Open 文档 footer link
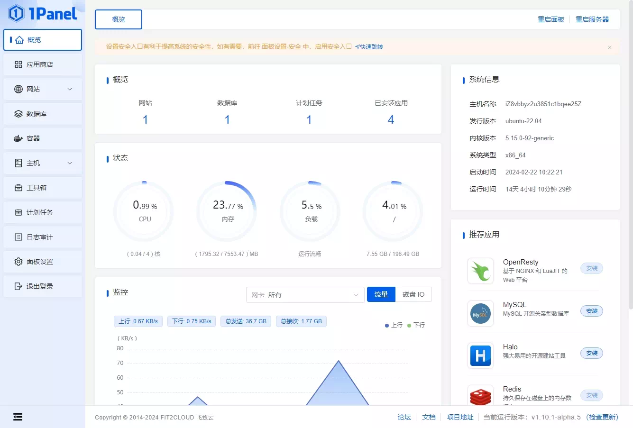Screen dimensions: 633x428 click(429, 417)
